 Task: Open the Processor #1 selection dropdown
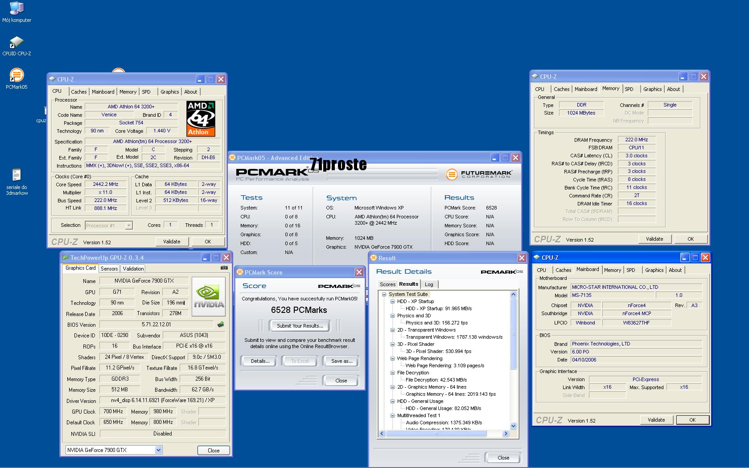click(129, 226)
